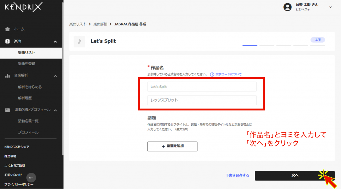Click the question mark help icon
This screenshot has width=341, height=189.
(212, 74)
